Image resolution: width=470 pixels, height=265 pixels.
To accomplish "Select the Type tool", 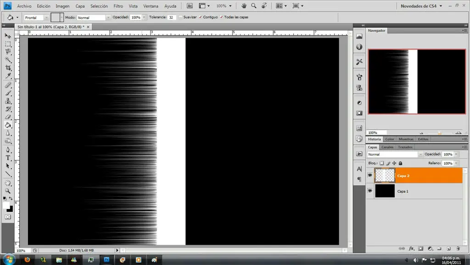I will [8, 158].
